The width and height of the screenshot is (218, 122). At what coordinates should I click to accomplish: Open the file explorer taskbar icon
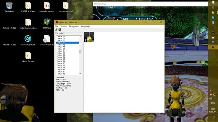[x=213, y=13]
